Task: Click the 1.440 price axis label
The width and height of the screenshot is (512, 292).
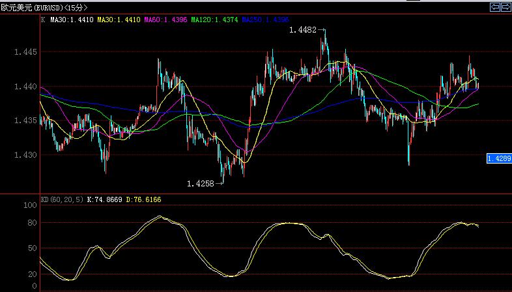Action: (x=25, y=87)
